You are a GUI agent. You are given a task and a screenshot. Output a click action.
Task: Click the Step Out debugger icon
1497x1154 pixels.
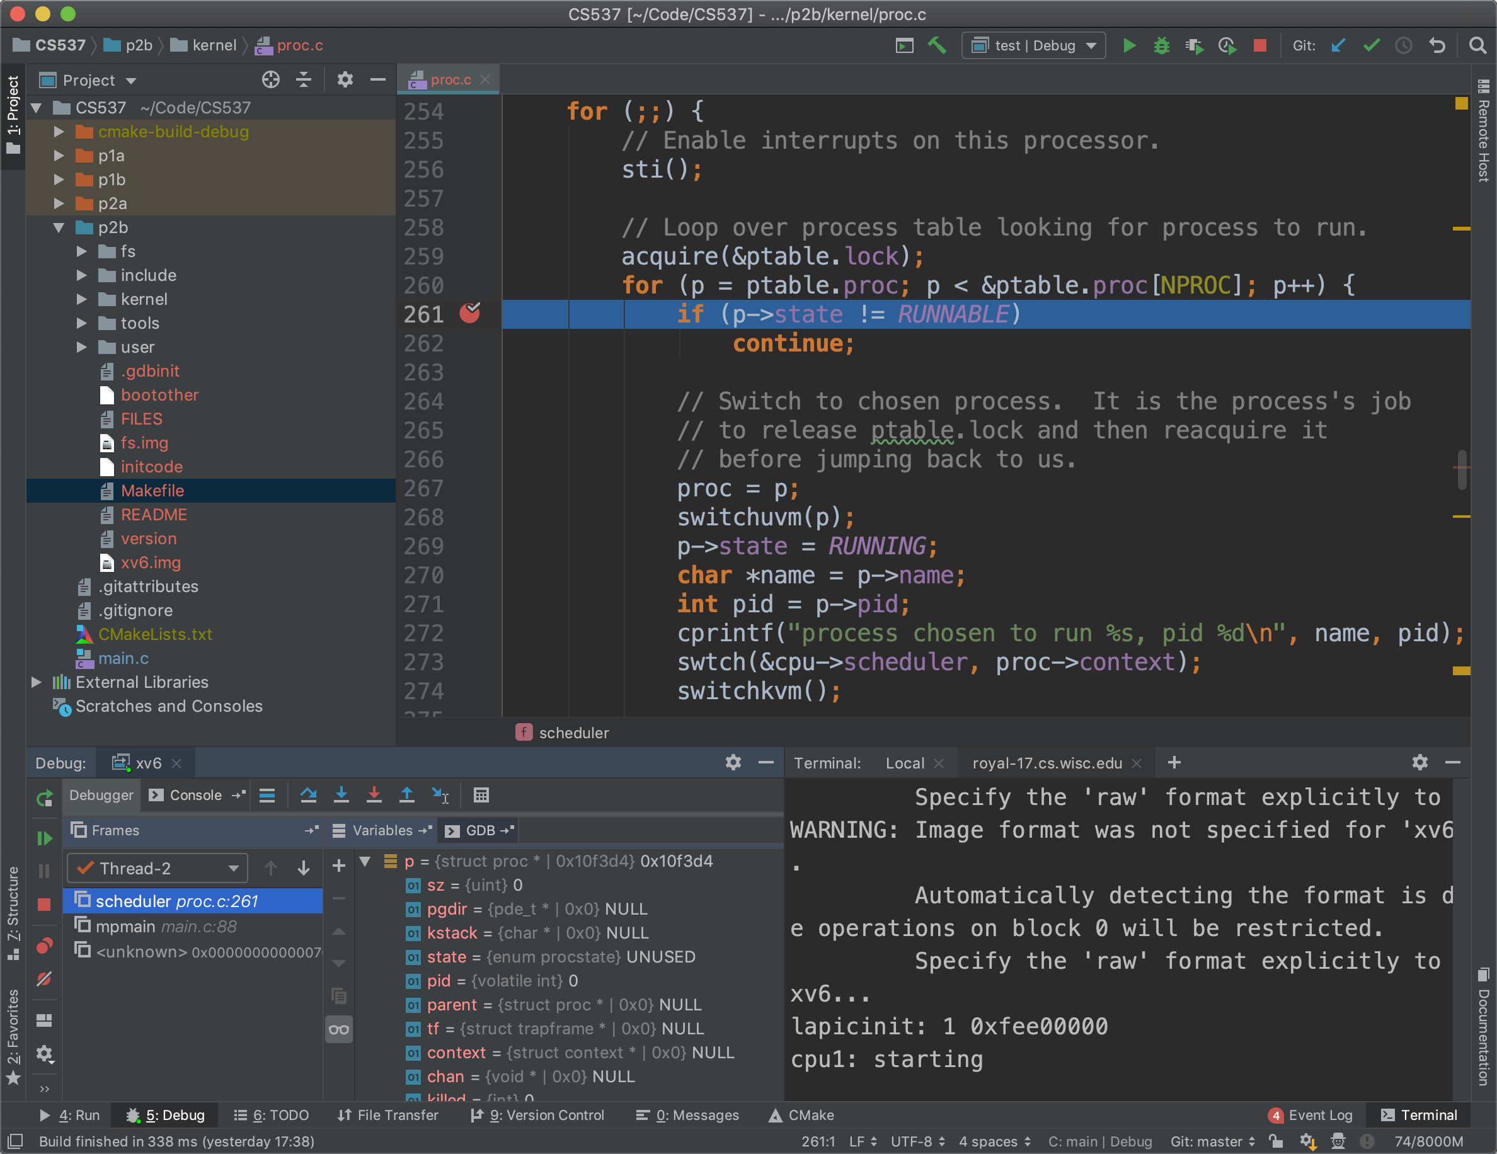tap(406, 795)
